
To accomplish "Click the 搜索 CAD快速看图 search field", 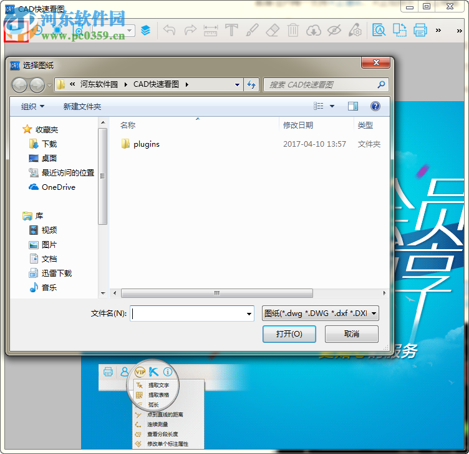I will point(326,85).
